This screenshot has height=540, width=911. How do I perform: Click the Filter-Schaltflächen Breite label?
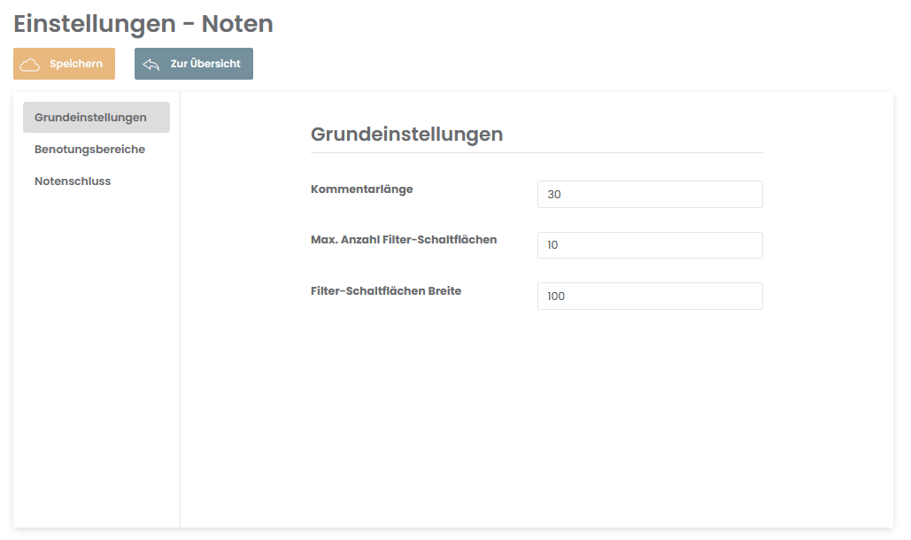386,291
